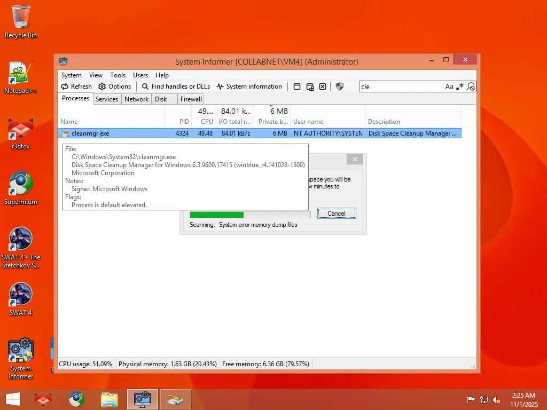Image resolution: width=547 pixels, height=410 pixels.
Task: Open Supermium from the taskbar
Action: tap(76, 399)
